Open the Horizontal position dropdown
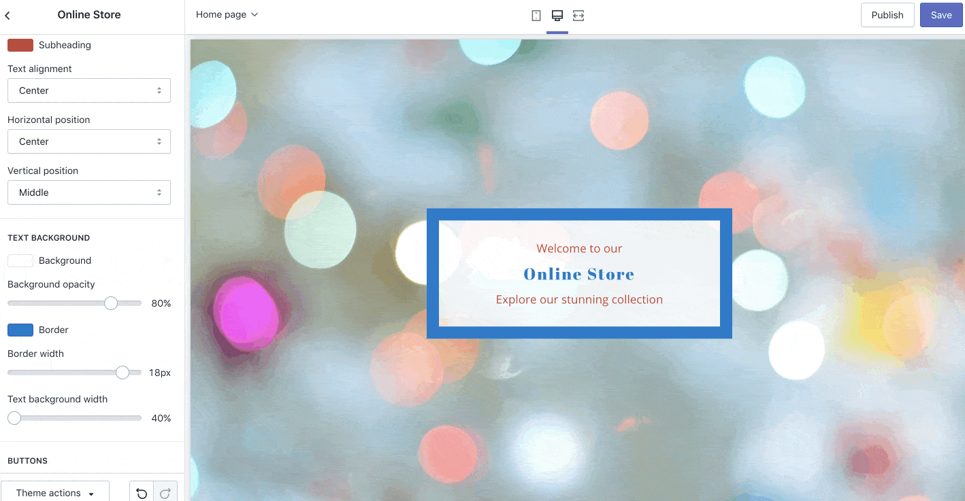Screen dimensions: 965x501 pos(89,141)
